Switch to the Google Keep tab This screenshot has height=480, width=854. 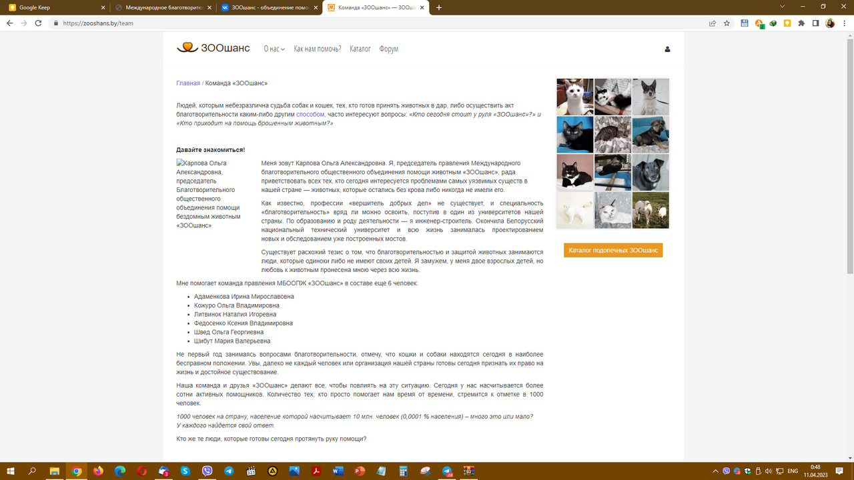click(x=53, y=7)
